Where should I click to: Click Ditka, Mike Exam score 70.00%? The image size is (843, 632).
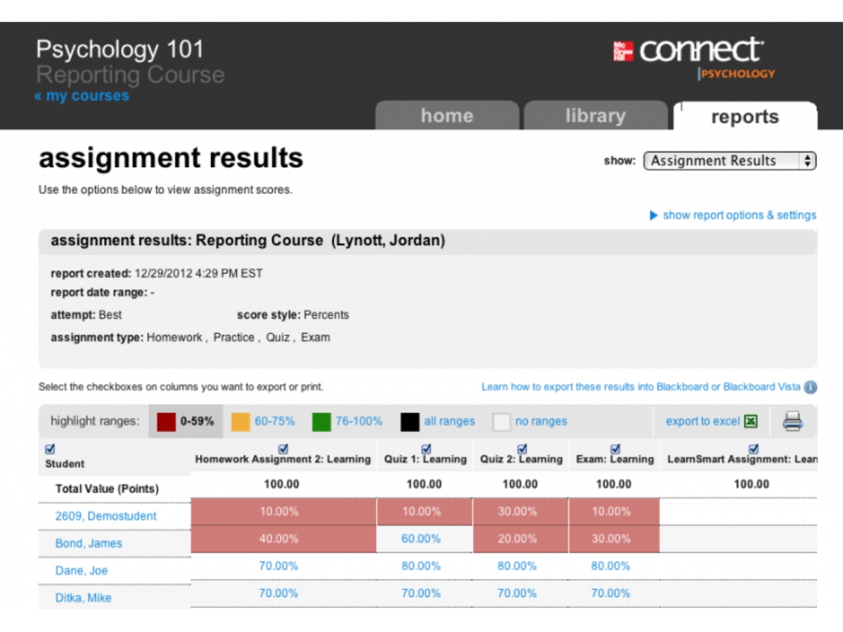click(611, 593)
